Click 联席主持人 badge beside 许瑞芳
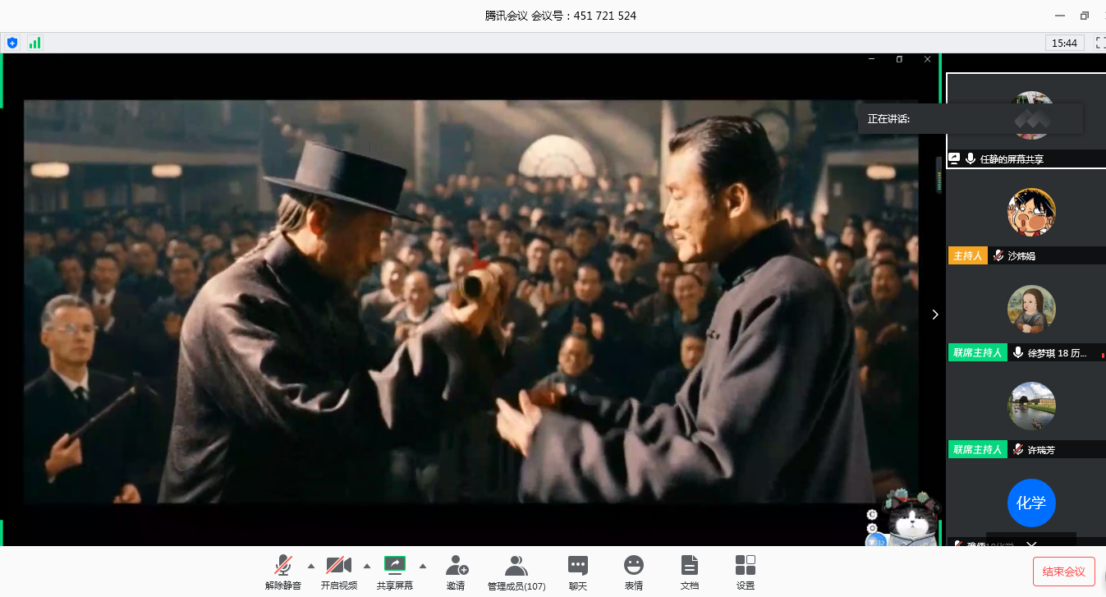The height and width of the screenshot is (597, 1106). pos(977,449)
